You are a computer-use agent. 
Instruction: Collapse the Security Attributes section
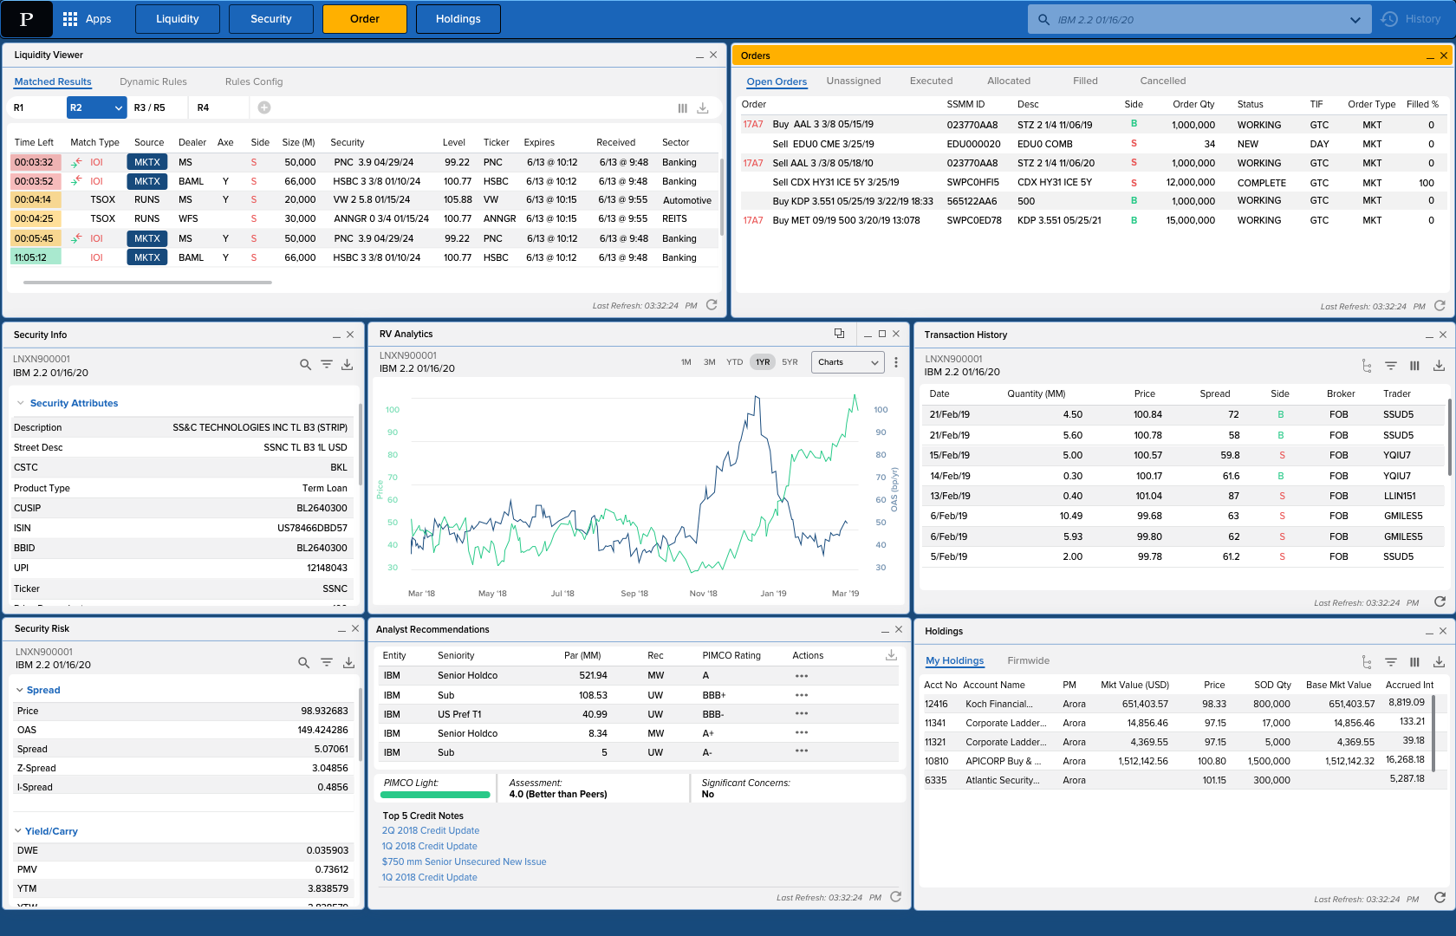21,403
